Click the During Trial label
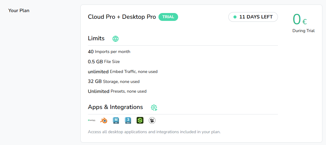The width and height of the screenshot is (326, 145). tap(304, 31)
